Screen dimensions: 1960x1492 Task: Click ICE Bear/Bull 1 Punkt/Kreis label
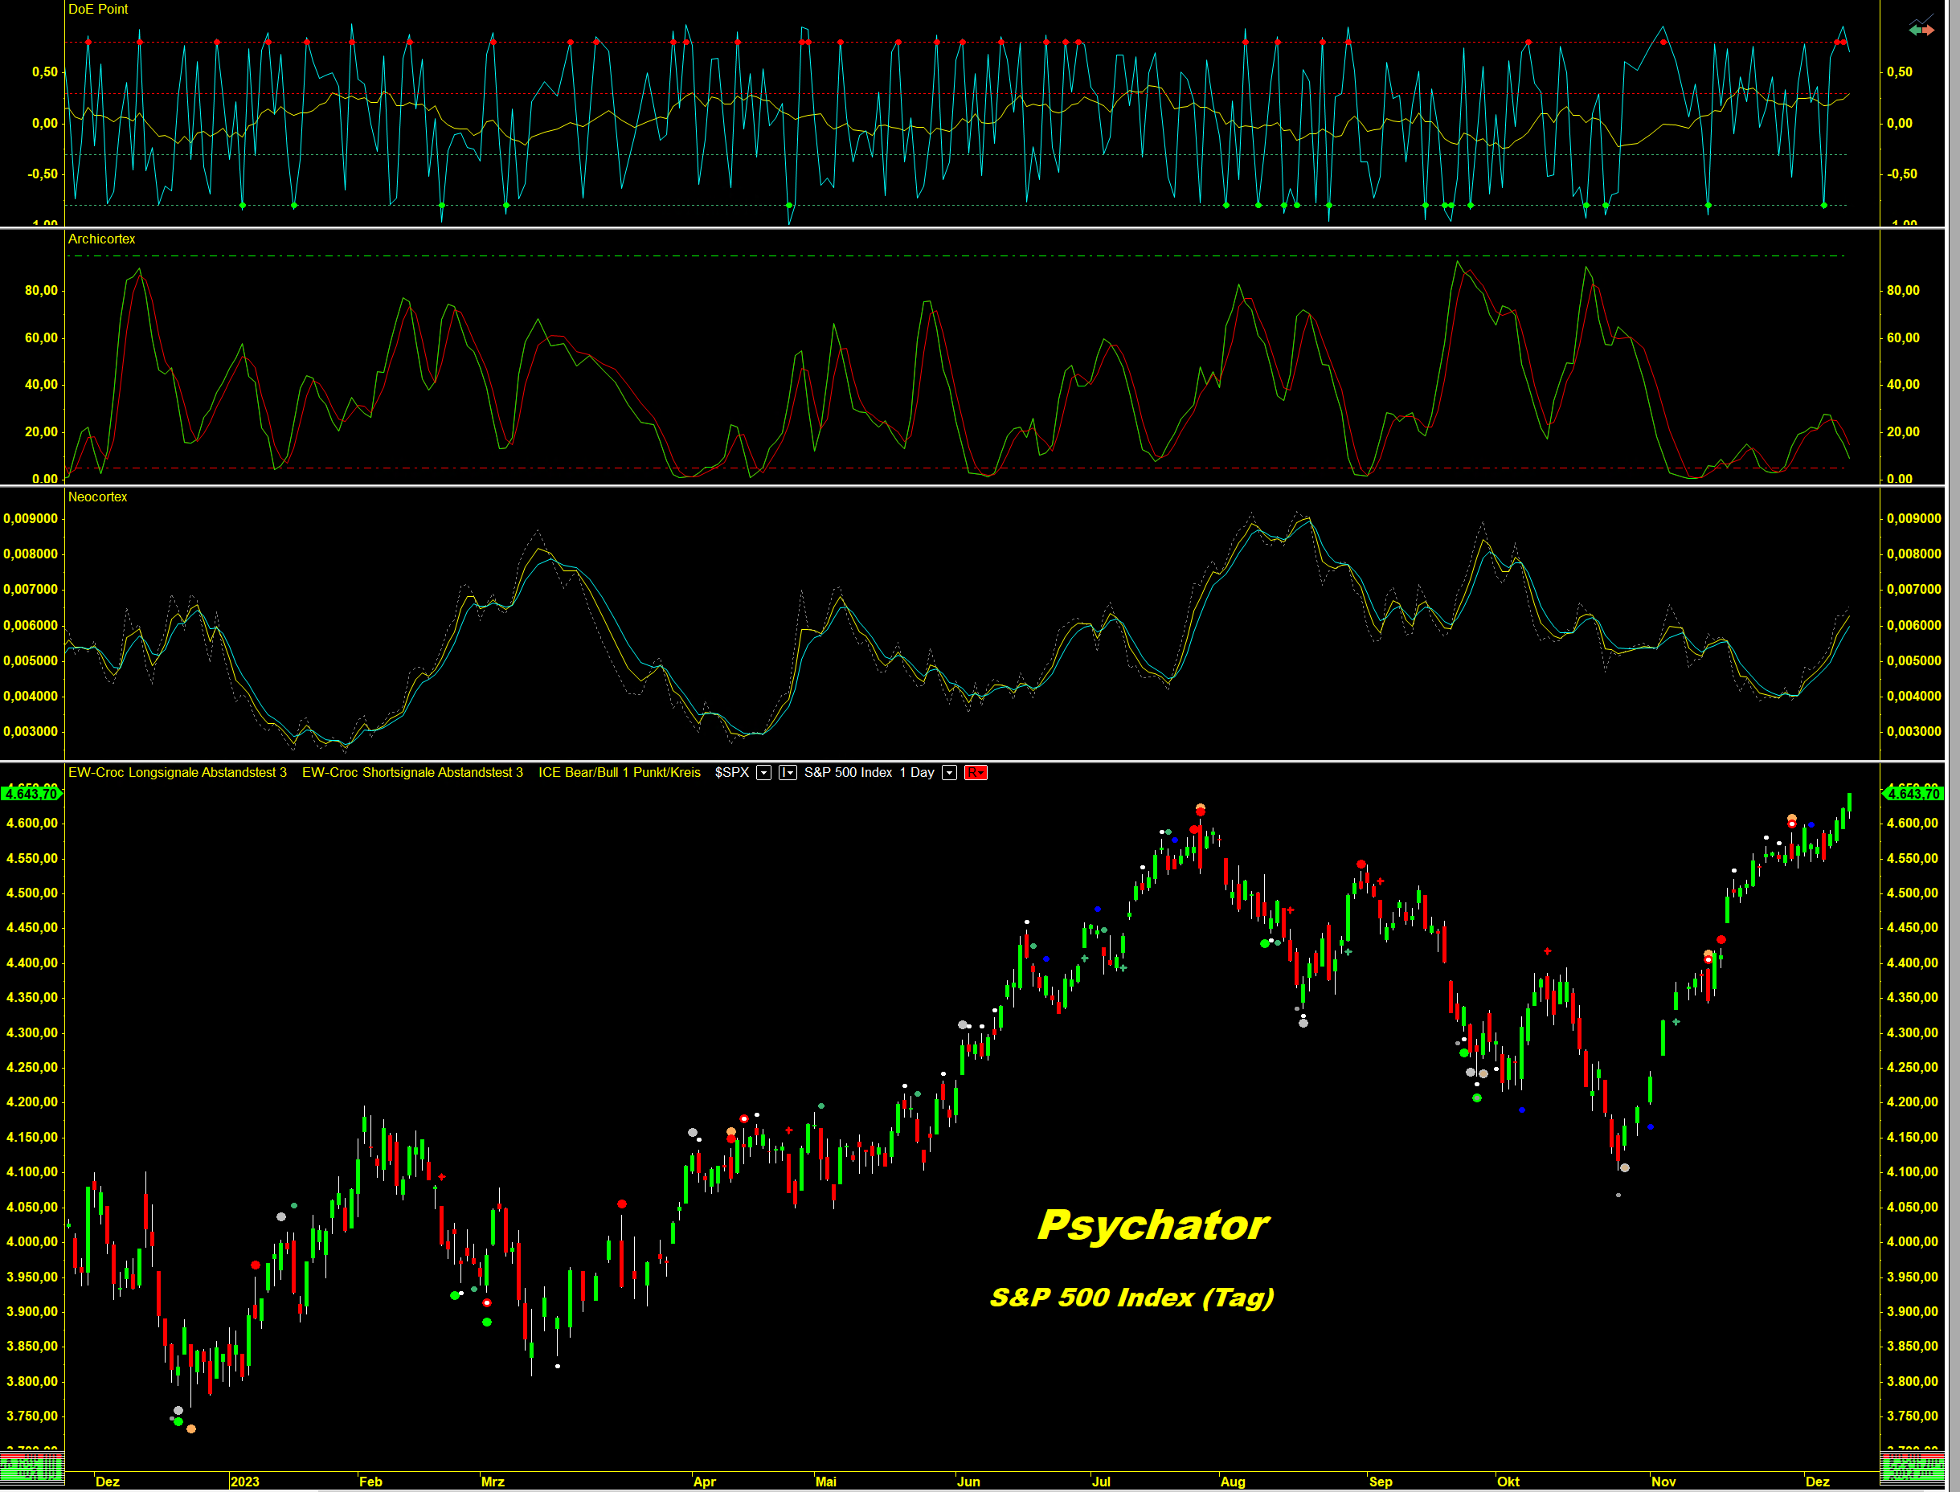(619, 773)
